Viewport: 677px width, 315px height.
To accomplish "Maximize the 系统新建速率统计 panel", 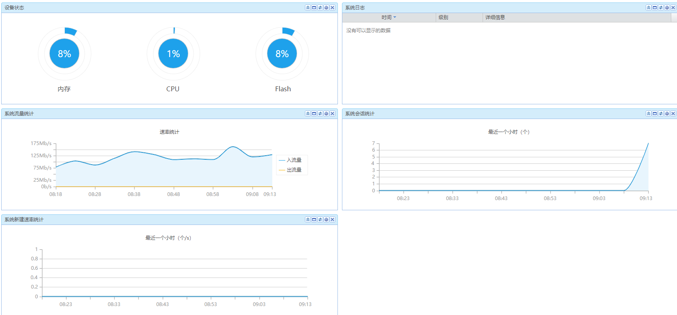I will [x=314, y=220].
